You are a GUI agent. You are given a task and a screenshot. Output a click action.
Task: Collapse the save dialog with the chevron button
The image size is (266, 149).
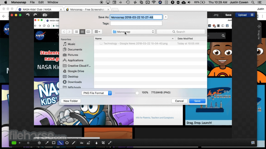[165, 17]
